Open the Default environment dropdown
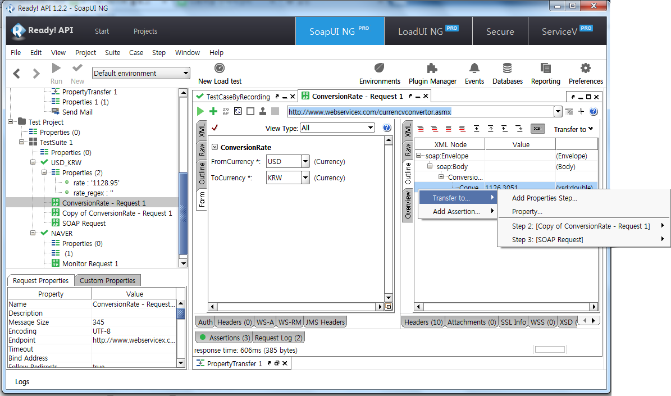The image size is (671, 396). click(x=186, y=73)
